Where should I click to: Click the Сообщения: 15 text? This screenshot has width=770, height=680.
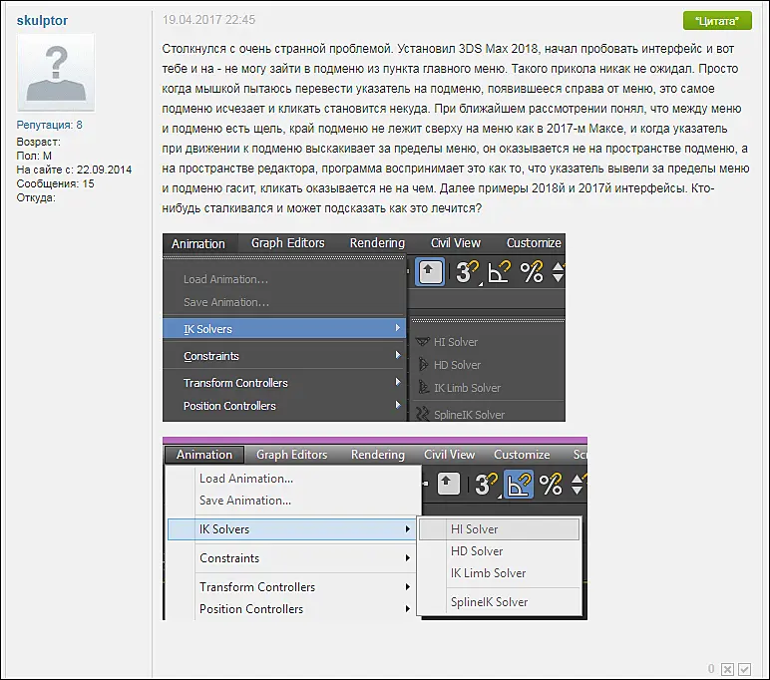click(55, 183)
